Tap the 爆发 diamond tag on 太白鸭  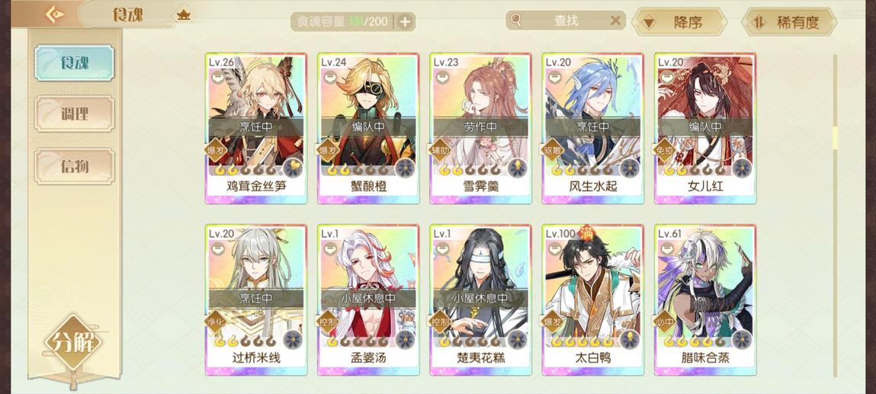click(x=550, y=322)
